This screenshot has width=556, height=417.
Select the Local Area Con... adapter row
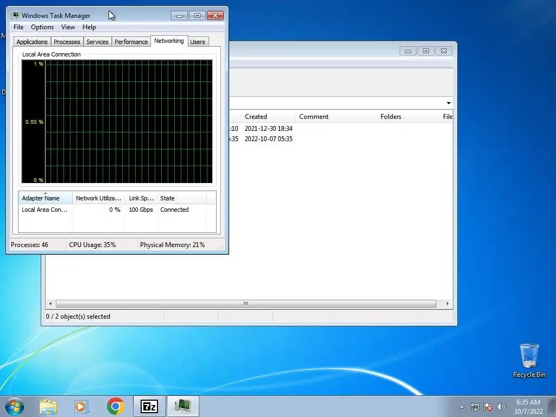pos(117,210)
